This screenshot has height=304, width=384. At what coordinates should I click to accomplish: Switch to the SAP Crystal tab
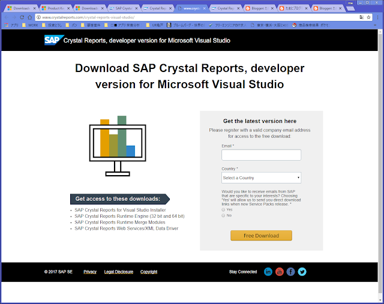click(x=122, y=8)
